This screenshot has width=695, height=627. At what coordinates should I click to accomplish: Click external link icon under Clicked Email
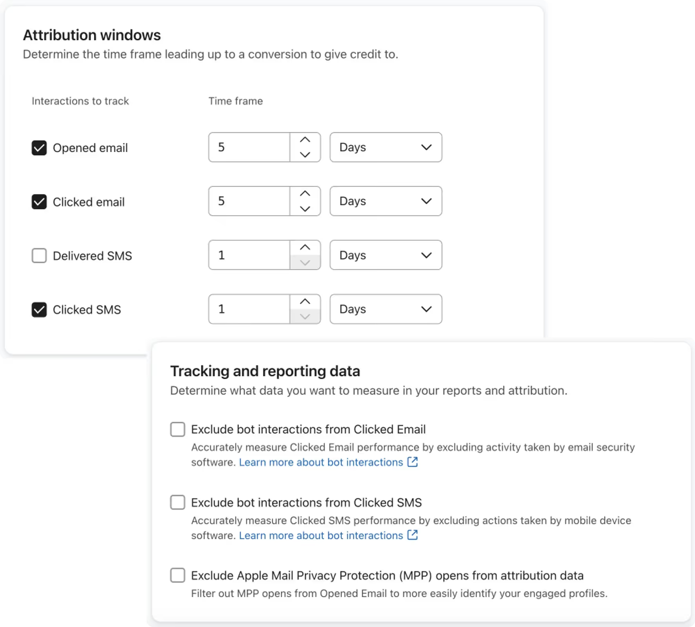pyautogui.click(x=413, y=462)
